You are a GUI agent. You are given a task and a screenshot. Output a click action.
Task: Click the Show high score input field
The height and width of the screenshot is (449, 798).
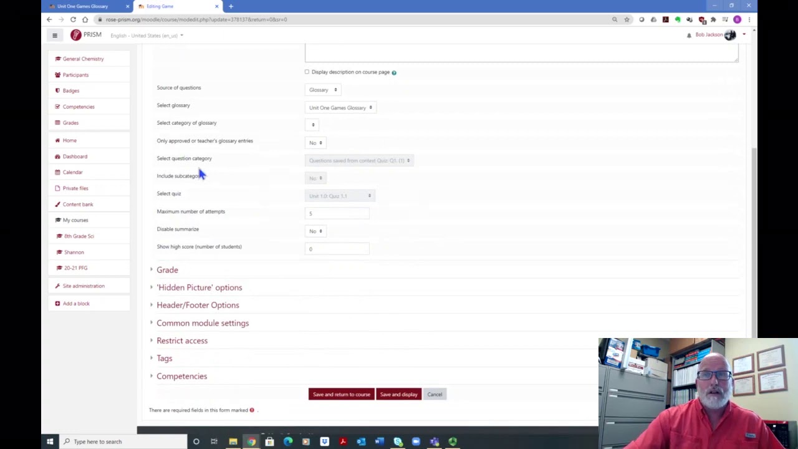point(337,249)
